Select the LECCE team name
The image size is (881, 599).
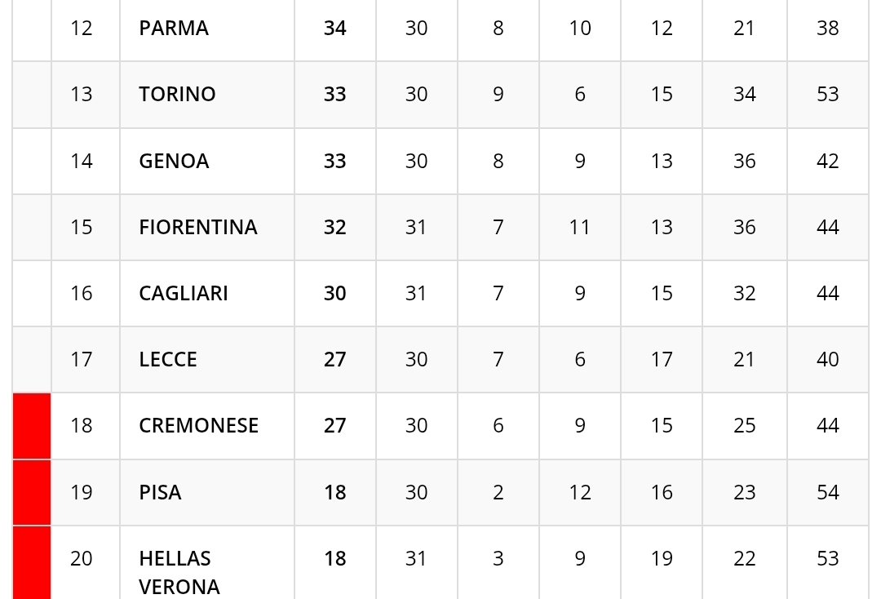point(168,360)
